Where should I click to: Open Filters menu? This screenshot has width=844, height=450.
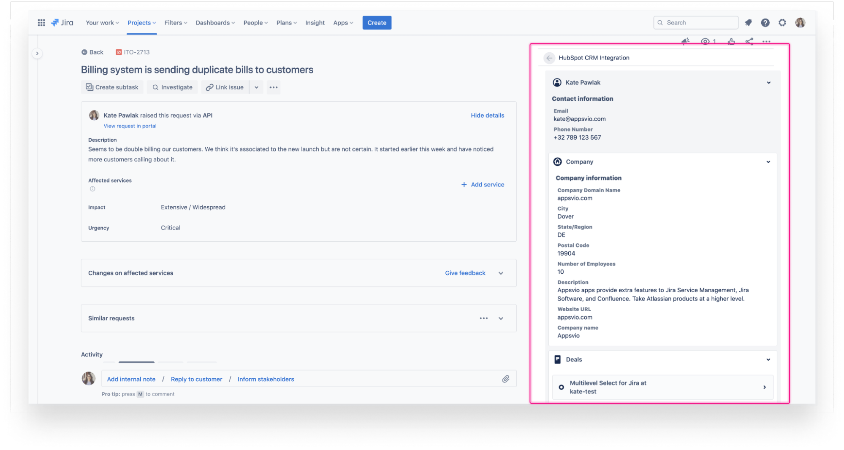pyautogui.click(x=176, y=23)
